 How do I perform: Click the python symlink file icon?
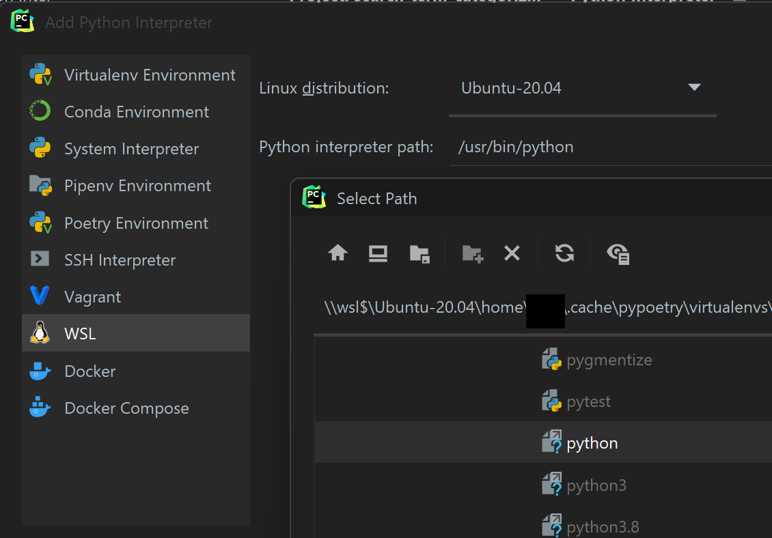pos(552,442)
